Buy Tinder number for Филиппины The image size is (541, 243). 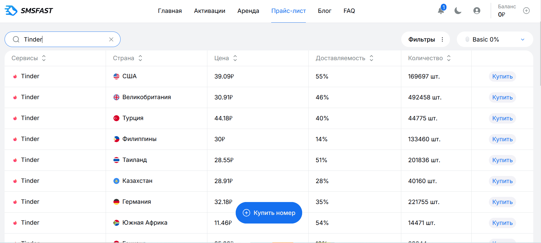[502, 139]
